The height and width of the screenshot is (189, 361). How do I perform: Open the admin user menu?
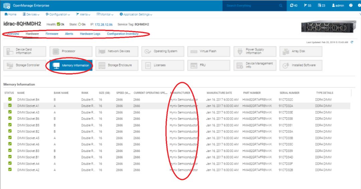coord(338,6)
